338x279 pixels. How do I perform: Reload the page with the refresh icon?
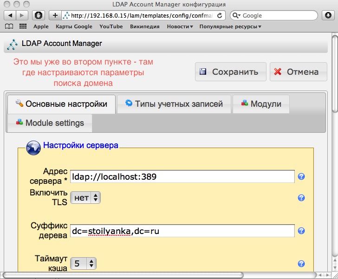coord(220,15)
